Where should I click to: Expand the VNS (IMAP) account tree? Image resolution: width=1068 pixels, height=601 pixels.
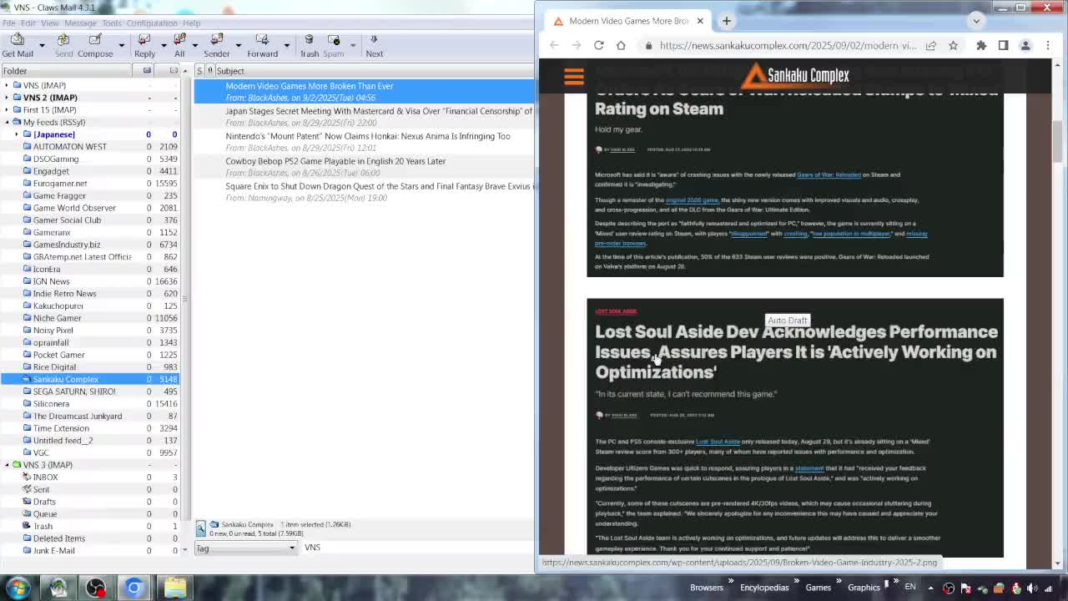click(x=7, y=85)
